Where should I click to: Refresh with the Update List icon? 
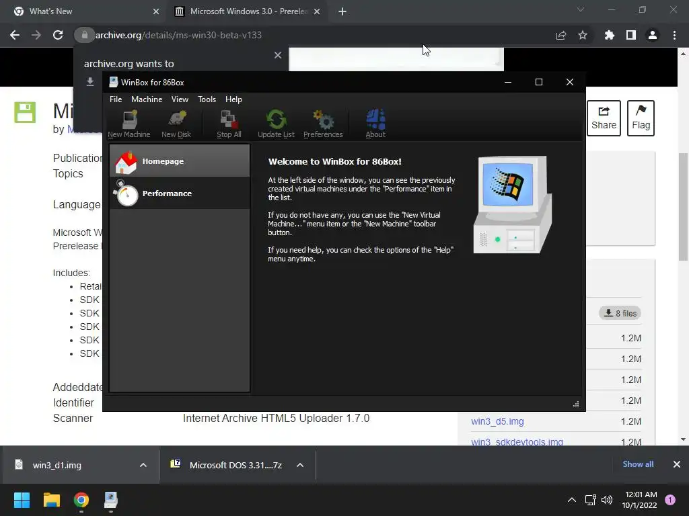(x=276, y=124)
